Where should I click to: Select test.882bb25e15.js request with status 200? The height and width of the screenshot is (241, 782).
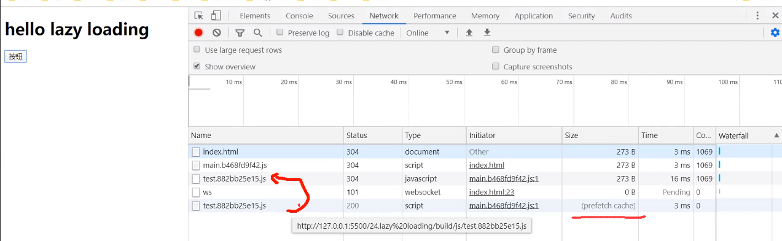[485, 205]
